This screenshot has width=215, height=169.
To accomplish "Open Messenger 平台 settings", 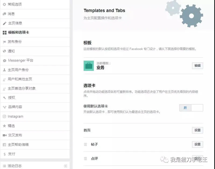I will (x=35, y=60).
